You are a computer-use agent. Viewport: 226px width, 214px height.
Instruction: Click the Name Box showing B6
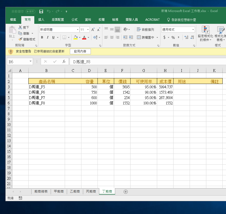pyautogui.click(x=18, y=62)
